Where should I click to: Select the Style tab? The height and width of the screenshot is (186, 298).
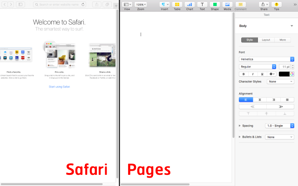tap(250, 40)
